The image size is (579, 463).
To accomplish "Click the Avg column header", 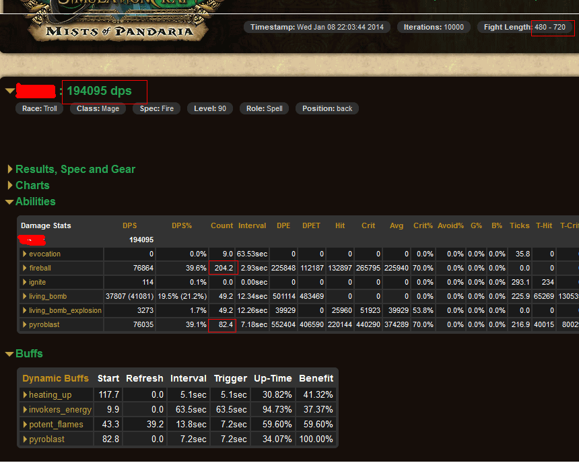I will pos(397,225).
